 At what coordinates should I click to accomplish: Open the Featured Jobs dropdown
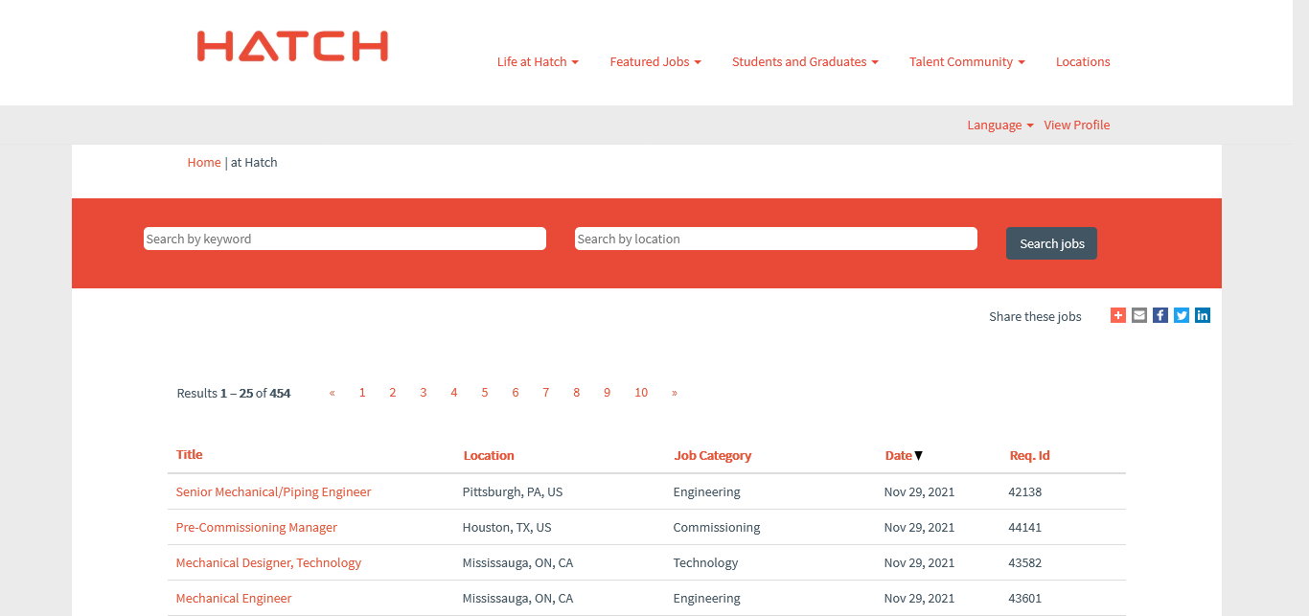(655, 62)
